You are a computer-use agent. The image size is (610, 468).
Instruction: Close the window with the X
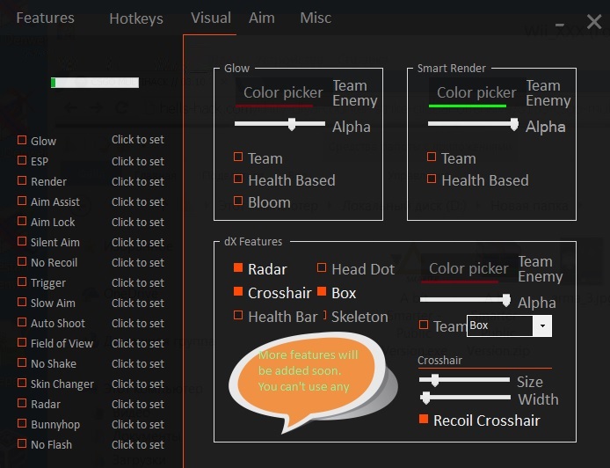[x=594, y=21]
